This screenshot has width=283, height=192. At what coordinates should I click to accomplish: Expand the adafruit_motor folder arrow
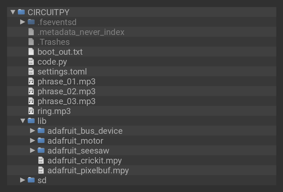point(33,140)
